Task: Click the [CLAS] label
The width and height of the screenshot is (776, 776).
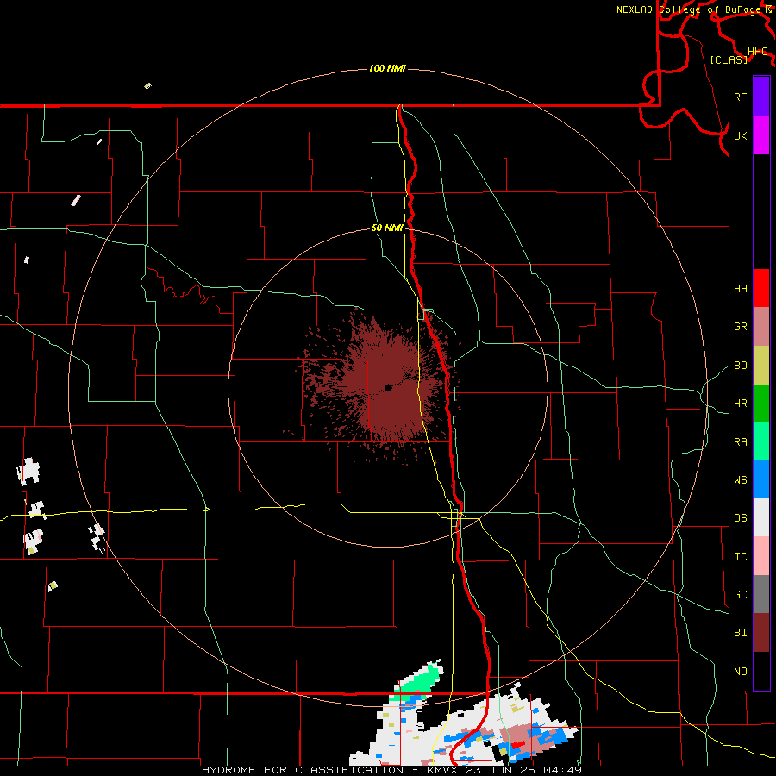Action: [729, 59]
